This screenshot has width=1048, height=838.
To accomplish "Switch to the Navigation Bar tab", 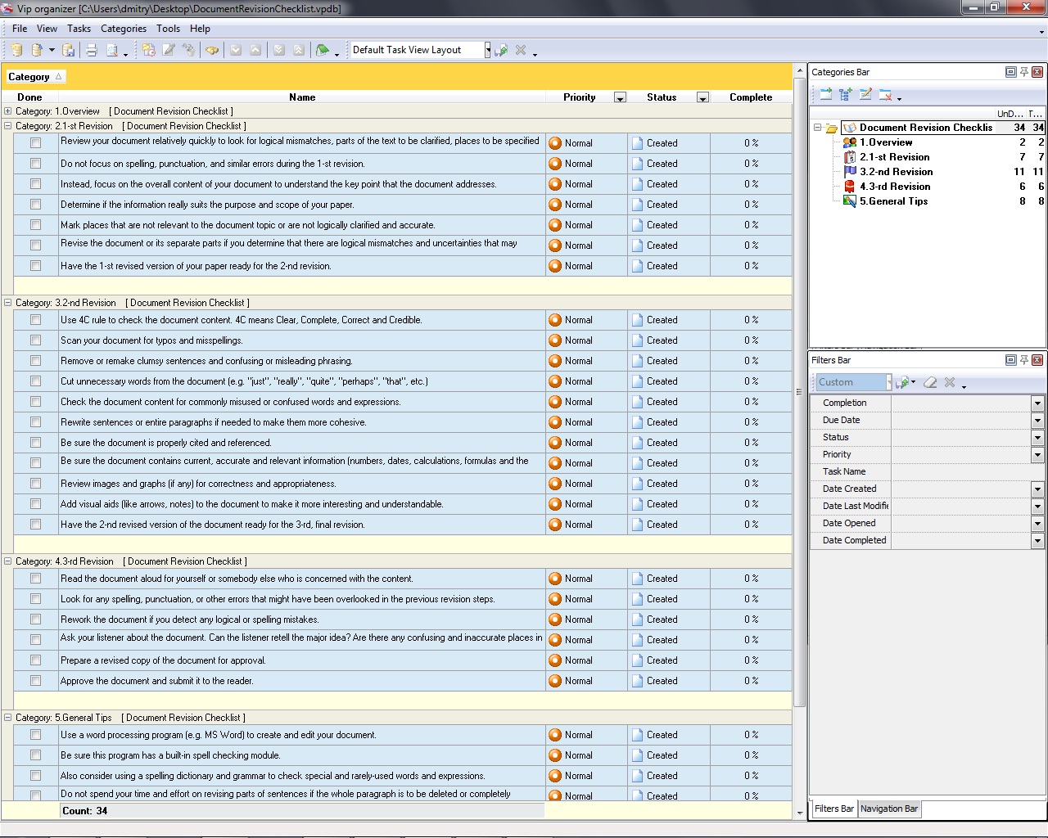I will click(889, 809).
